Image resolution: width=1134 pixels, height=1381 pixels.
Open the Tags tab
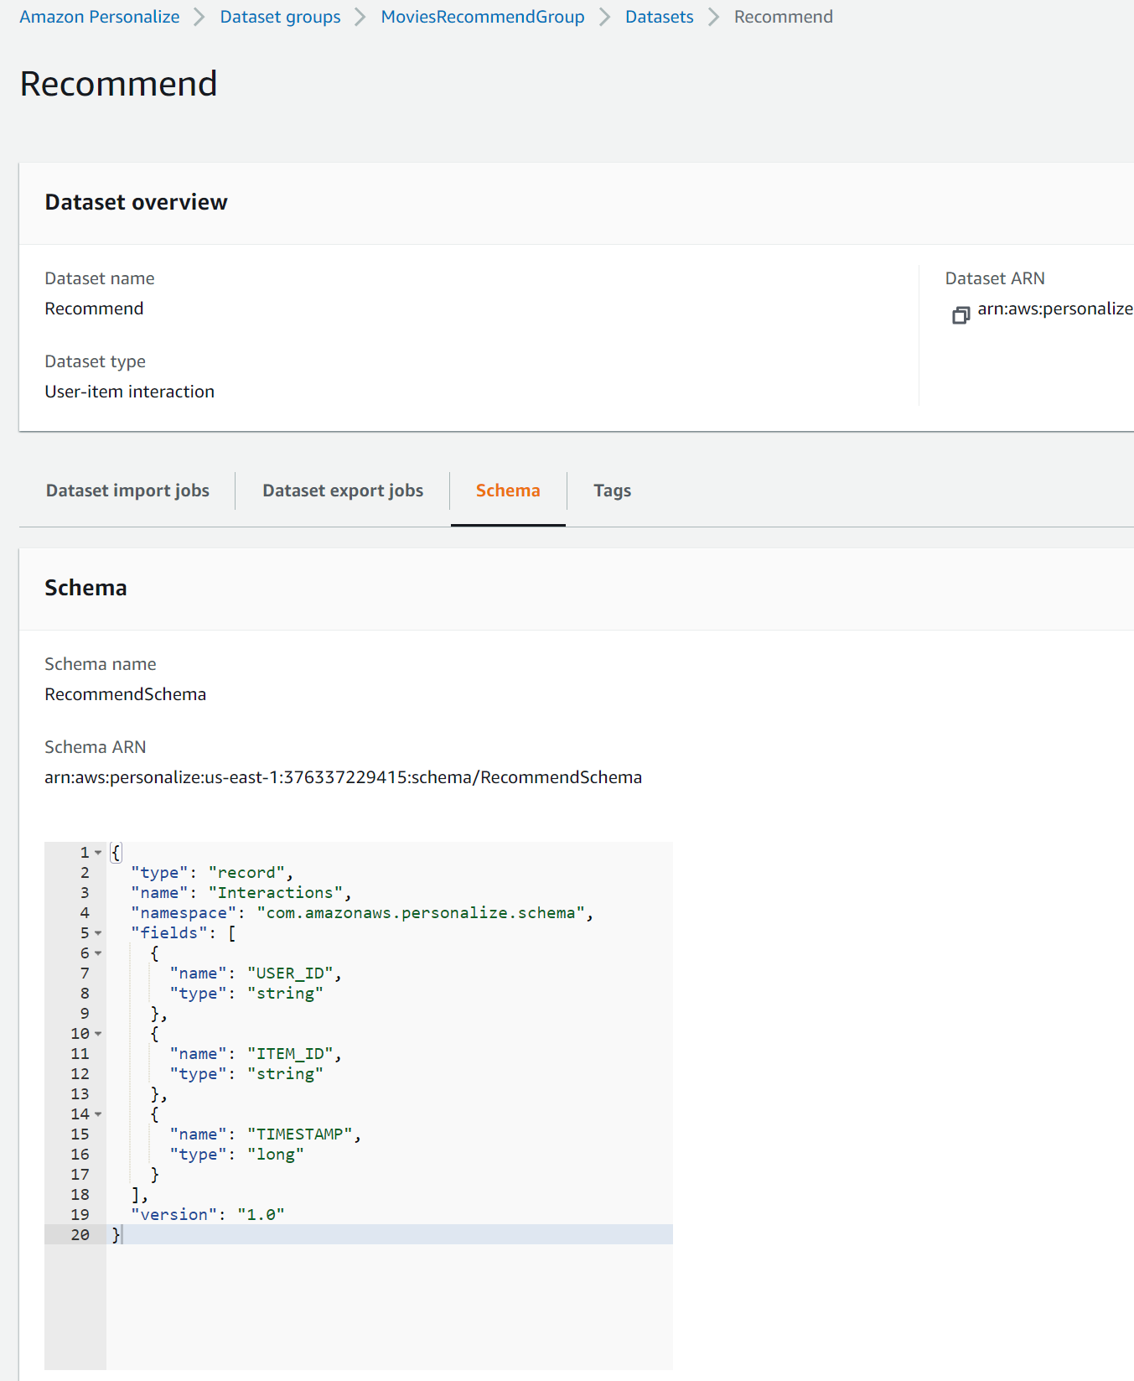coord(612,491)
